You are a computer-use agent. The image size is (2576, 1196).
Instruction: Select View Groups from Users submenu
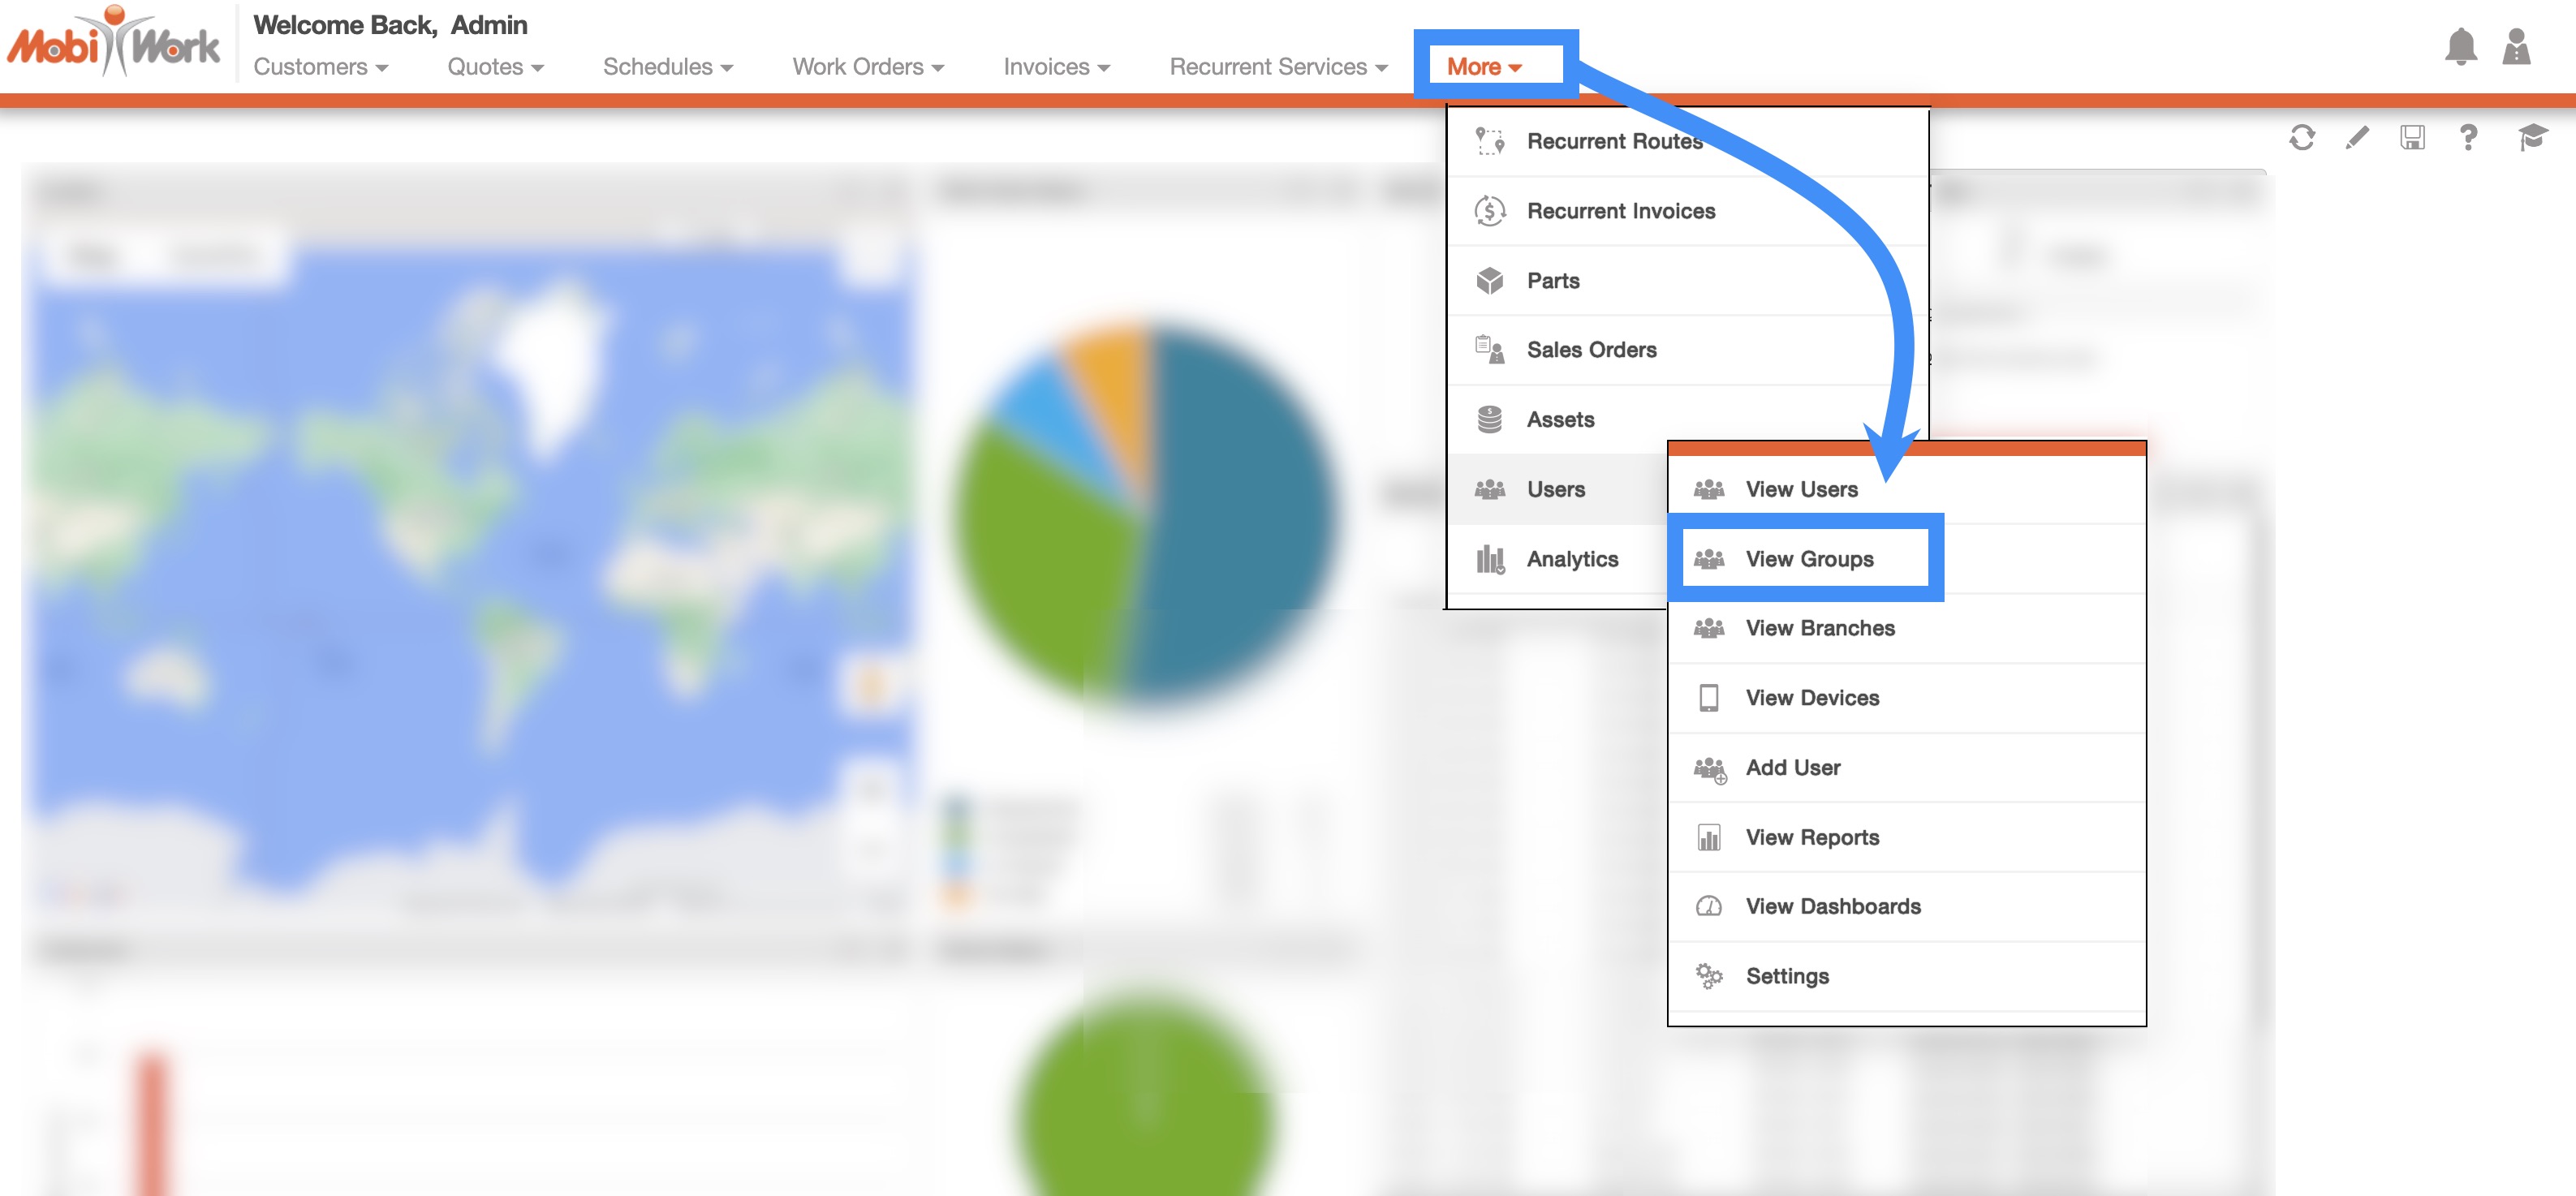click(x=1808, y=559)
